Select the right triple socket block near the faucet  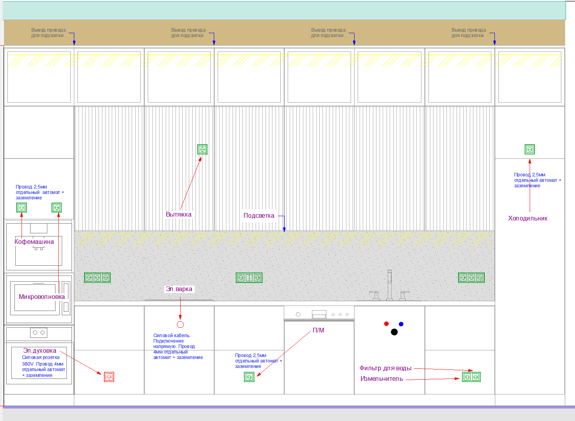[471, 278]
